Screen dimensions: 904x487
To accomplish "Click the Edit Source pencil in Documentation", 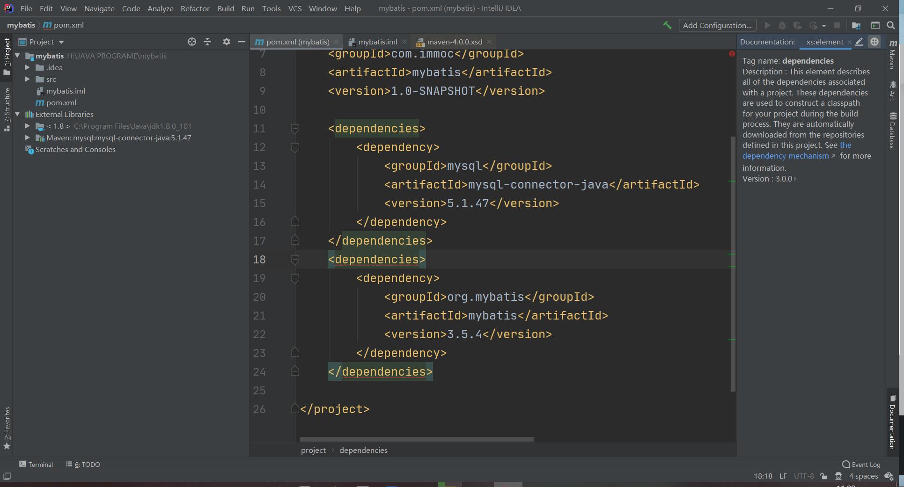I will click(x=859, y=42).
